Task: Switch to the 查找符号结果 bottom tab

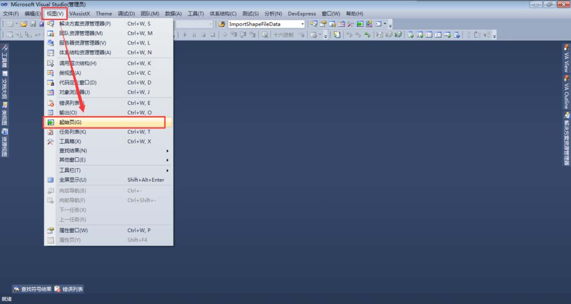Action: [x=32, y=289]
